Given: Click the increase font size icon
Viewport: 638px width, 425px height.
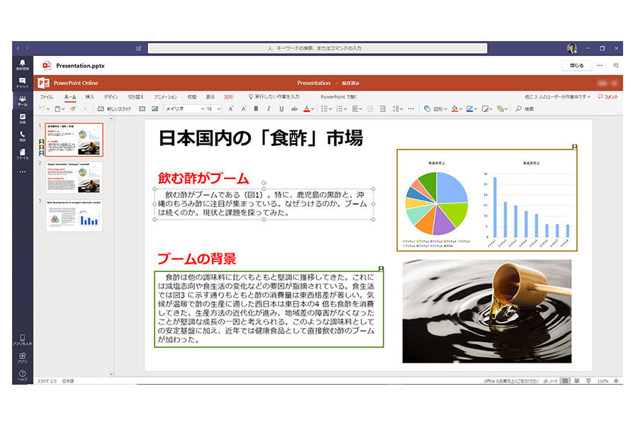Looking at the screenshot, I should (x=232, y=109).
